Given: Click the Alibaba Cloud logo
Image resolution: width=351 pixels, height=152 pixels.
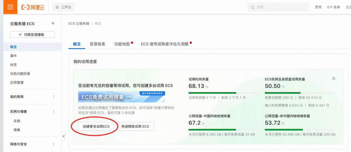Looking at the screenshot, I should 33,7.
